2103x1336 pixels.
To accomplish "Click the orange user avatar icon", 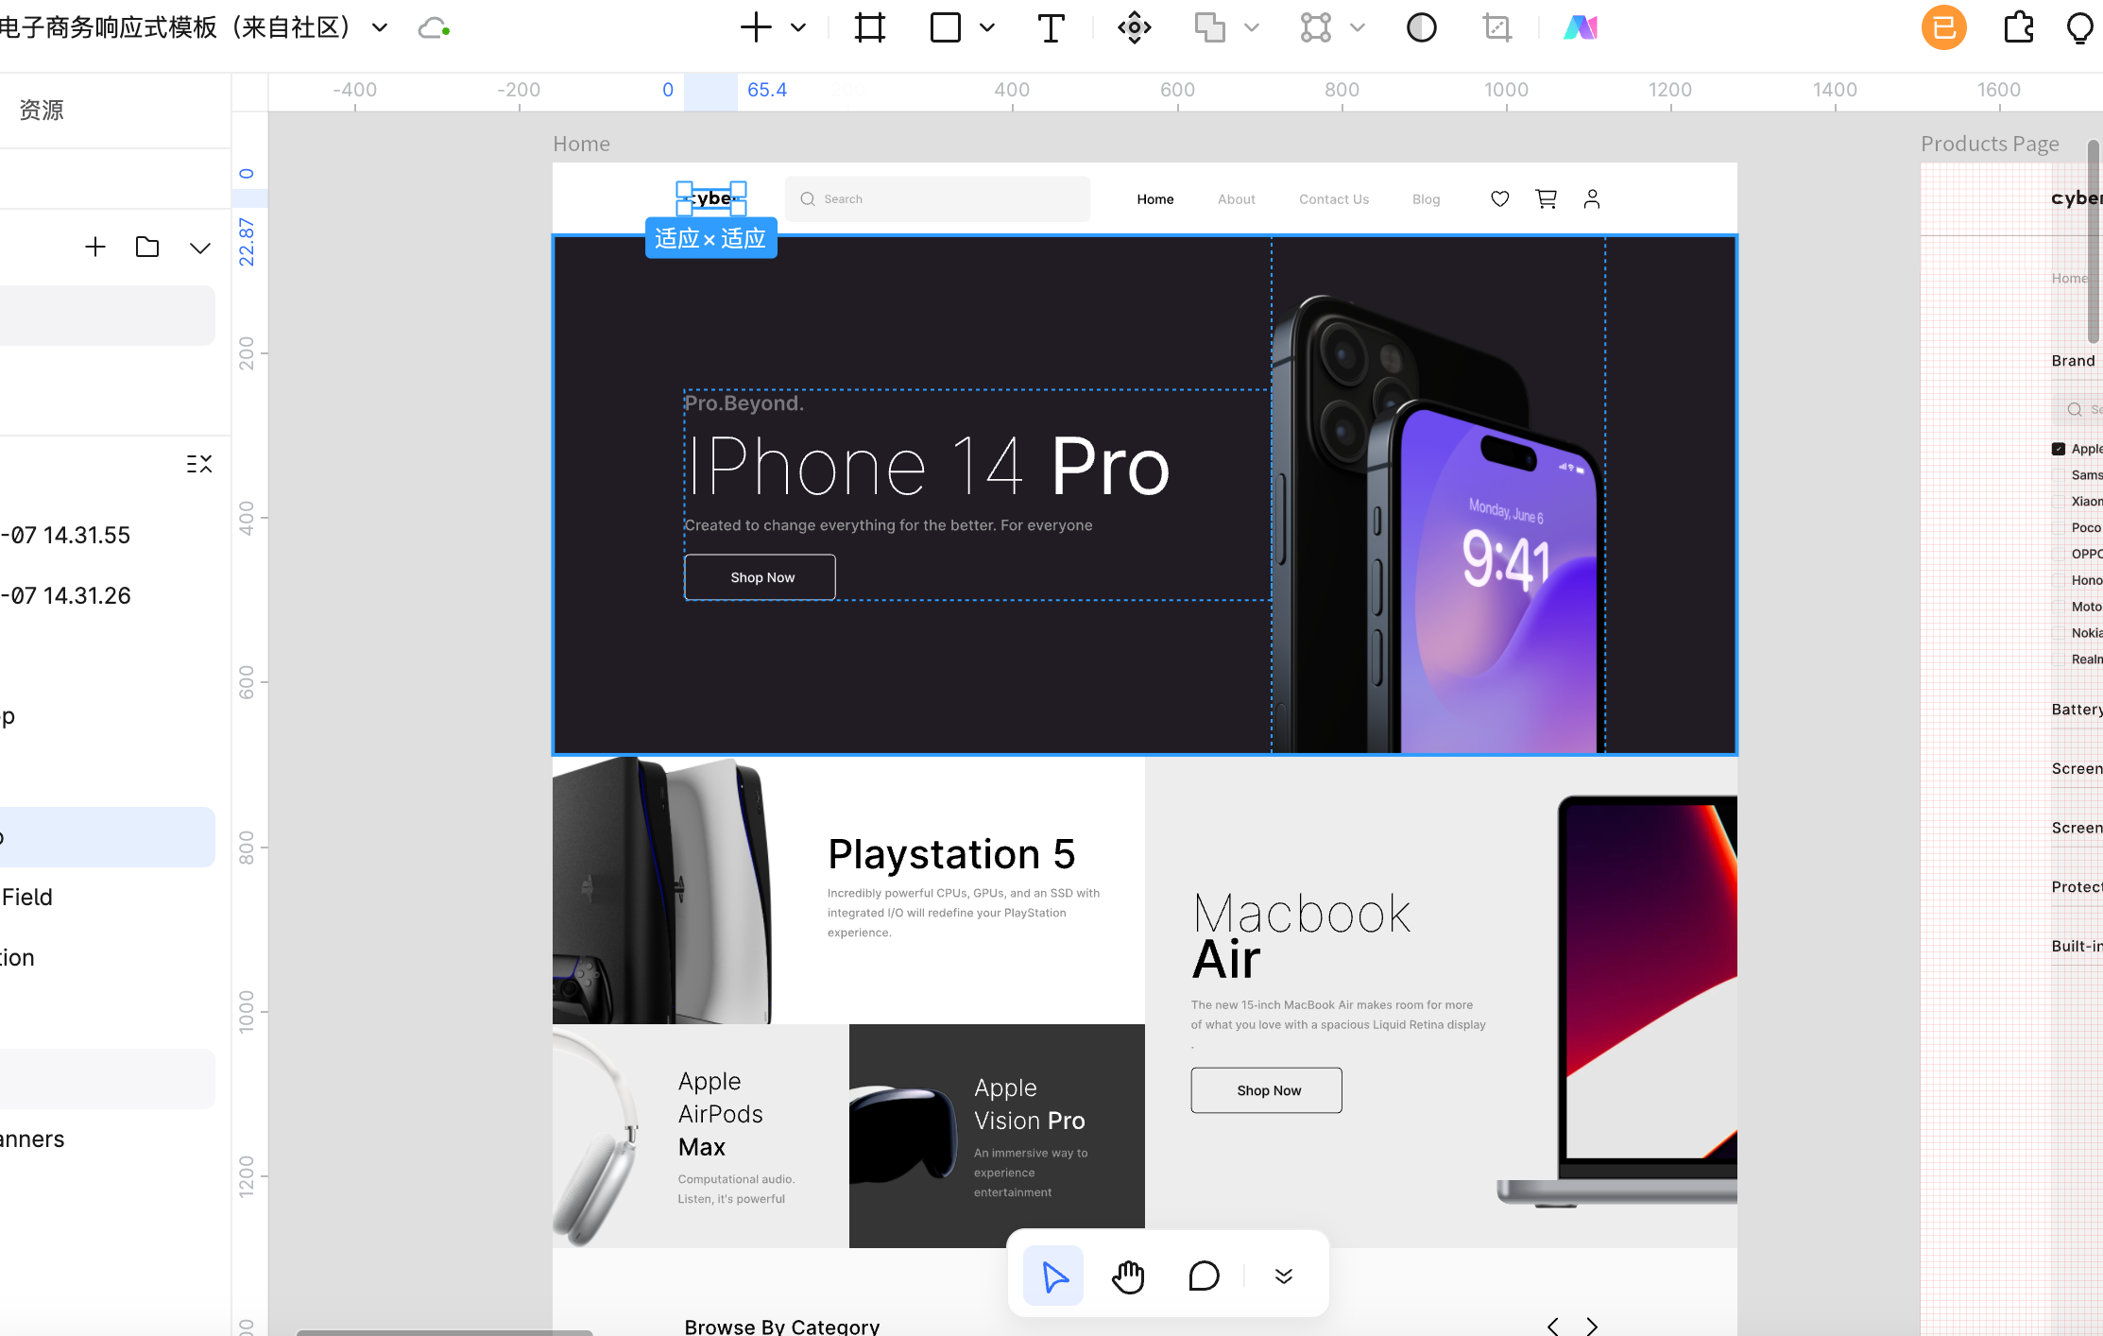I will [1944, 27].
